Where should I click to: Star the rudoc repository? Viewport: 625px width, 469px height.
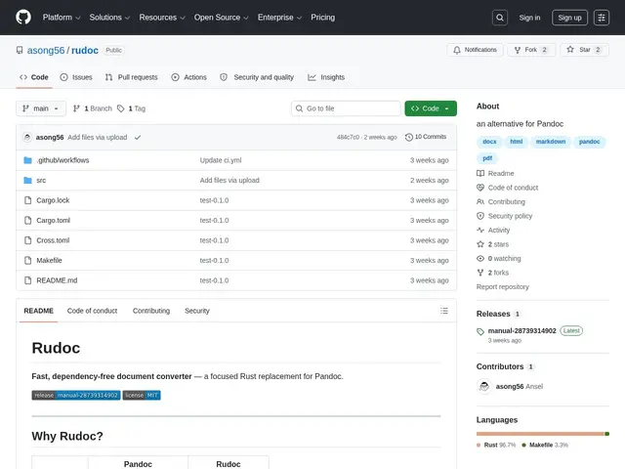(584, 50)
